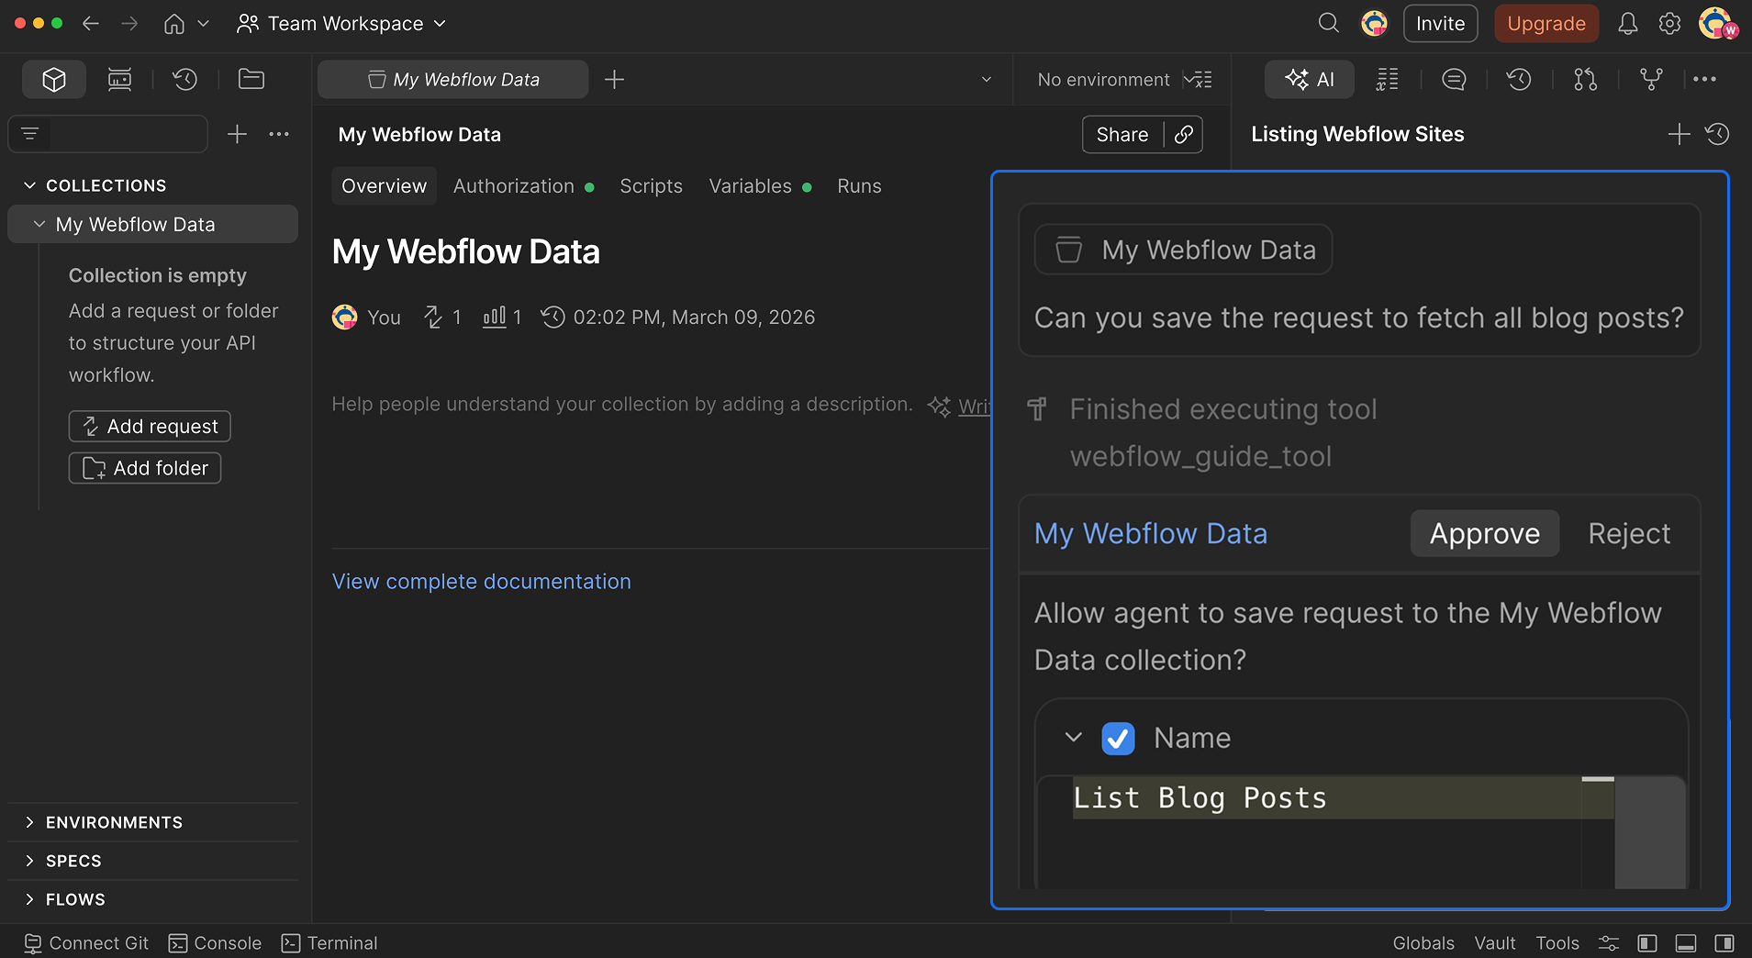Select Collections cube icon in sidebar
Screen dimensions: 1752x958
pos(54,80)
